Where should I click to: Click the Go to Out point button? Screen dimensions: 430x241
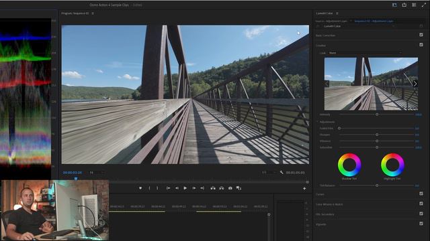click(202, 188)
